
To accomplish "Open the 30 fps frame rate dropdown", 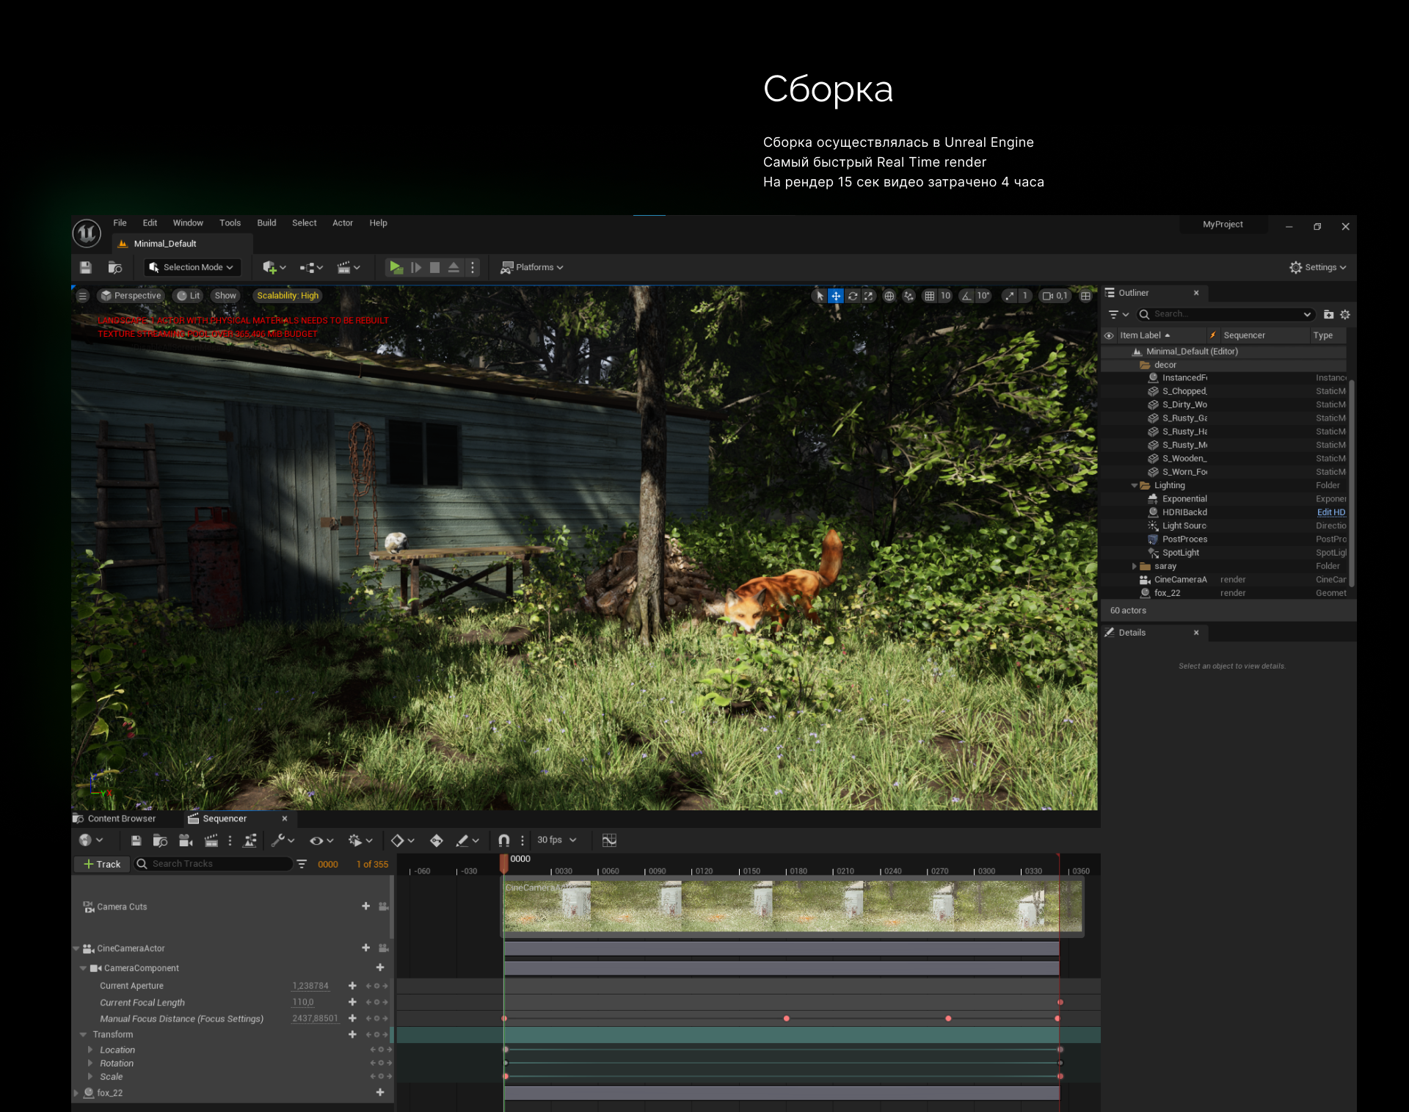I will (556, 840).
